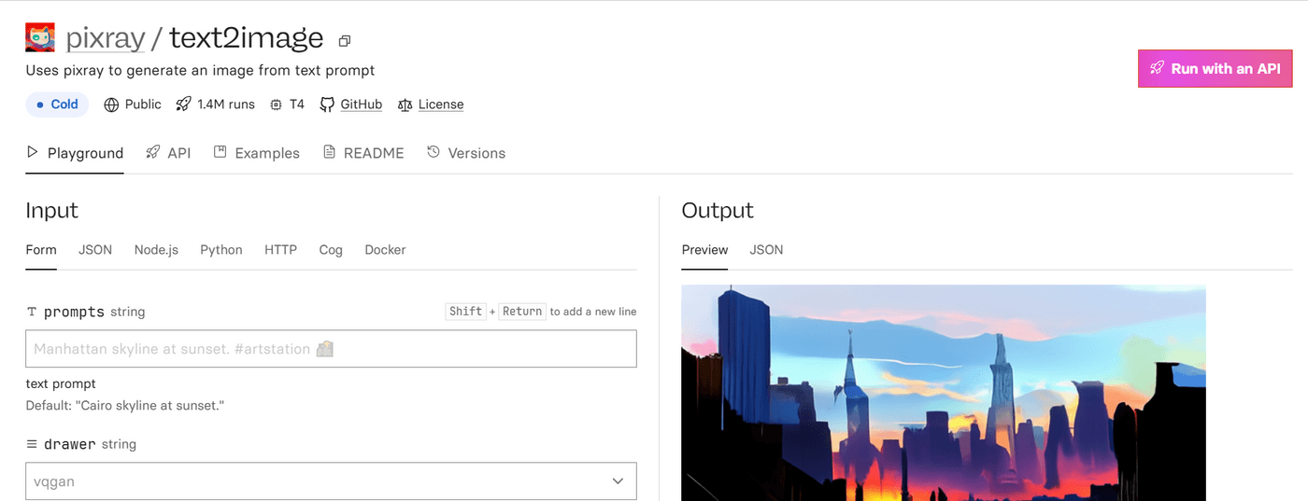This screenshot has height=501, width=1308.
Task: Click the generated skyline output image
Action: coord(944,393)
